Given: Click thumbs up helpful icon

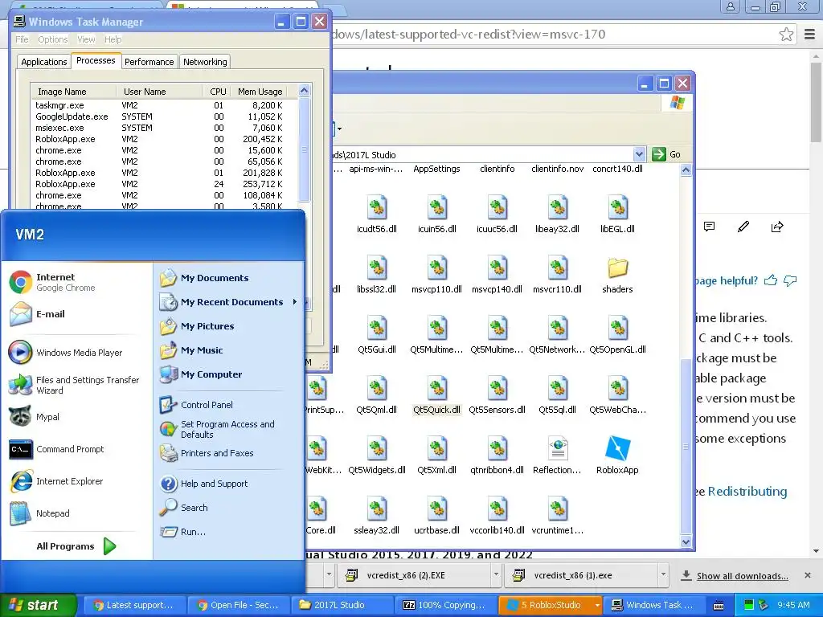Looking at the screenshot, I should (x=771, y=280).
